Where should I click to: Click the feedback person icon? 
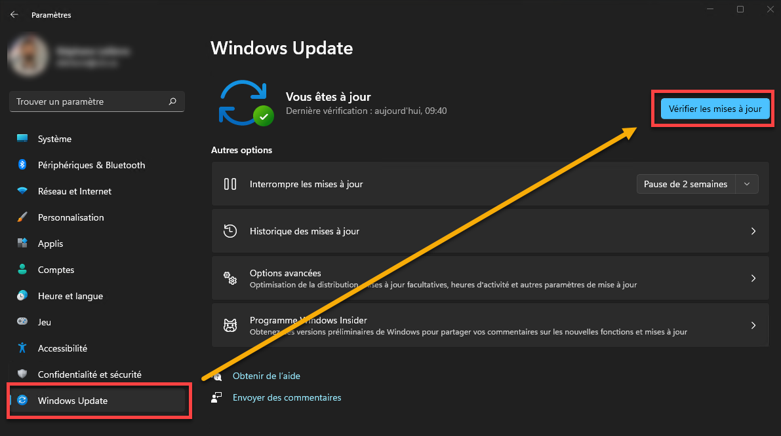pos(216,397)
